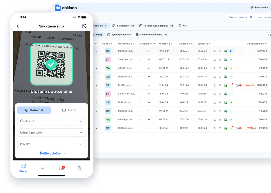Click the upload icon in the 16.01.24 row

click(x=215, y=94)
